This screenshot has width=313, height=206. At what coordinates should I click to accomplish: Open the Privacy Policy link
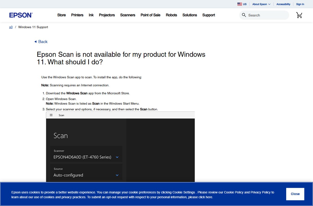[261, 192]
